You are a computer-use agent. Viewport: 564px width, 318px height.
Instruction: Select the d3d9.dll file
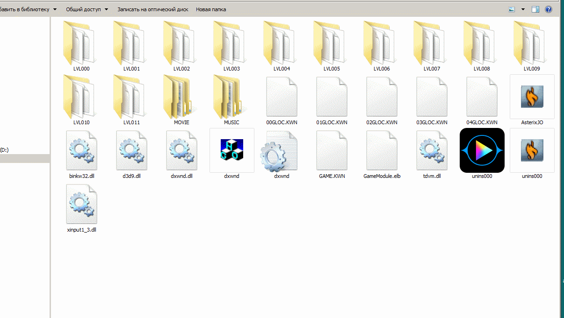131,154
